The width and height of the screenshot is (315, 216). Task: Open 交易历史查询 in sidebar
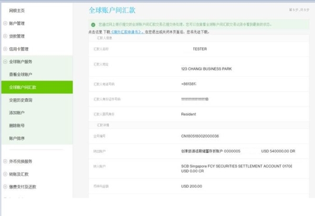point(20,100)
